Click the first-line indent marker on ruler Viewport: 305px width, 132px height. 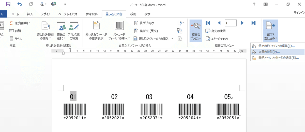[x=70, y=49]
